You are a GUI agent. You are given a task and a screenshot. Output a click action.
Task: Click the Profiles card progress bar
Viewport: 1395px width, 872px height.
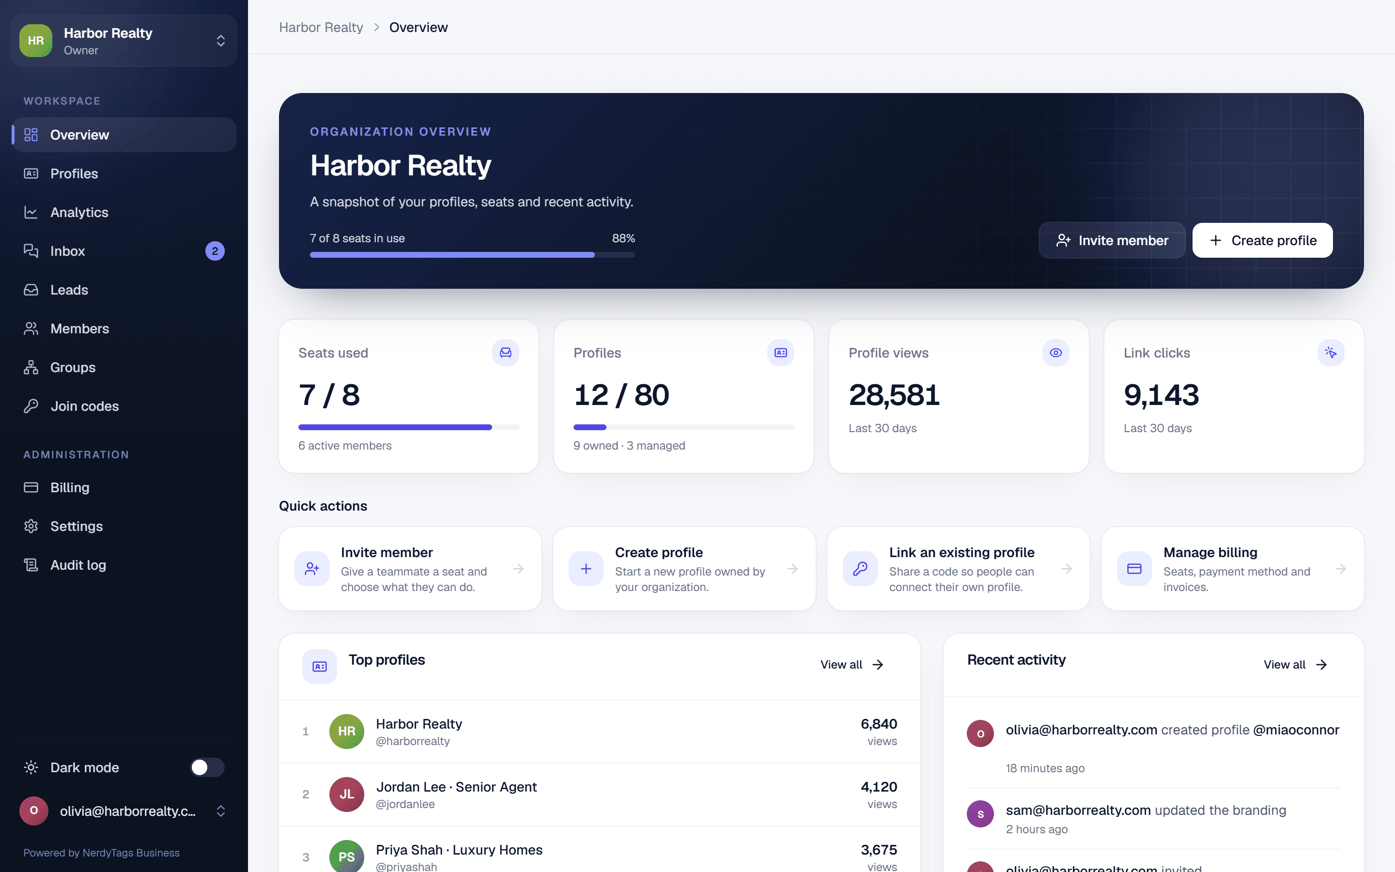[x=683, y=427]
